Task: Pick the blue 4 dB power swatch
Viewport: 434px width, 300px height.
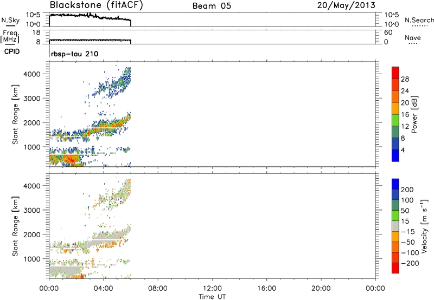Action: (395, 155)
